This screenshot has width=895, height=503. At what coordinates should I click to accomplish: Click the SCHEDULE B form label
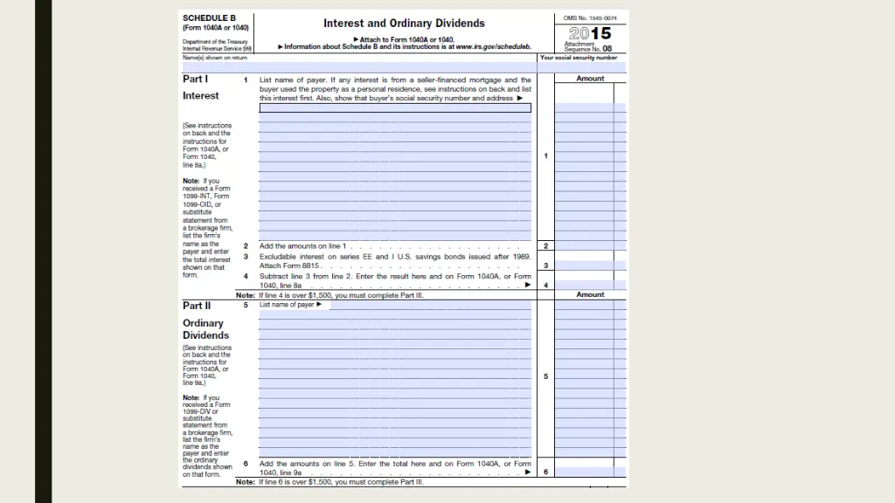[209, 17]
